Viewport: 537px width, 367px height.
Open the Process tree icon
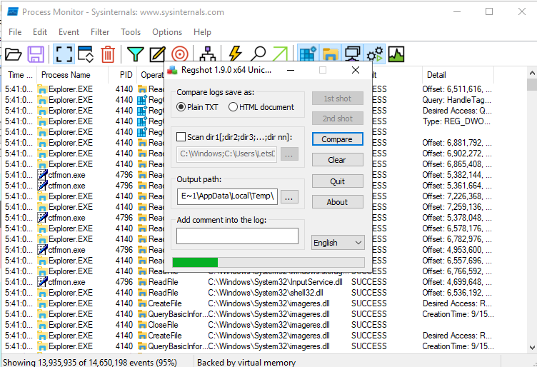click(x=208, y=54)
